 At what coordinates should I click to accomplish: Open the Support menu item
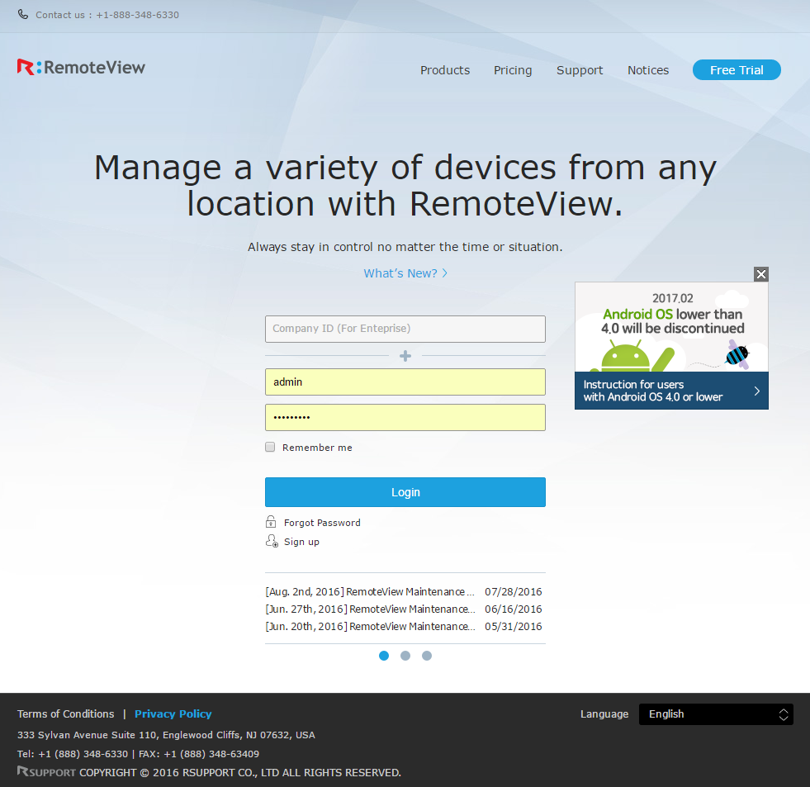pyautogui.click(x=580, y=70)
